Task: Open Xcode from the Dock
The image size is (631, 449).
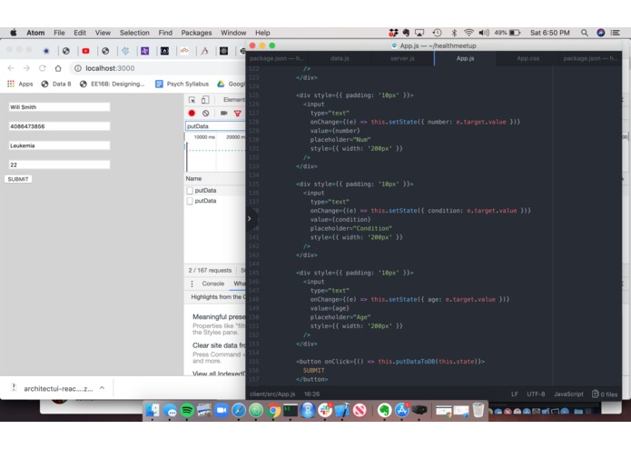Action: click(x=342, y=410)
